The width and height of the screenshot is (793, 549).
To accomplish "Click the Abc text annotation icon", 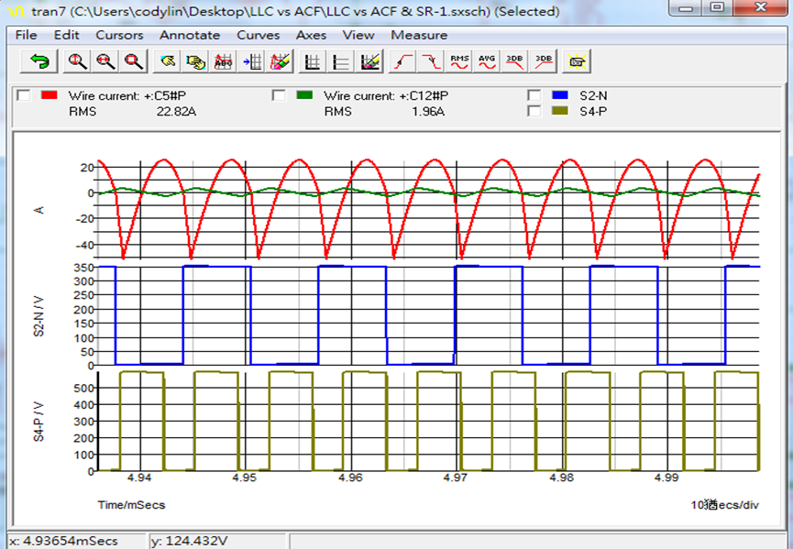I will [223, 61].
